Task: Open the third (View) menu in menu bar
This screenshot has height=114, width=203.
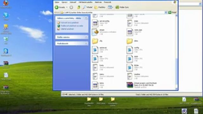Action: [x=73, y=2]
